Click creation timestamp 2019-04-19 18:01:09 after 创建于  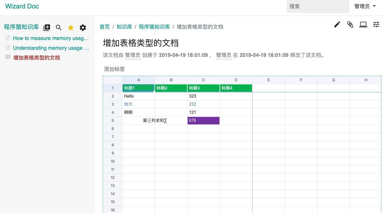(184, 55)
